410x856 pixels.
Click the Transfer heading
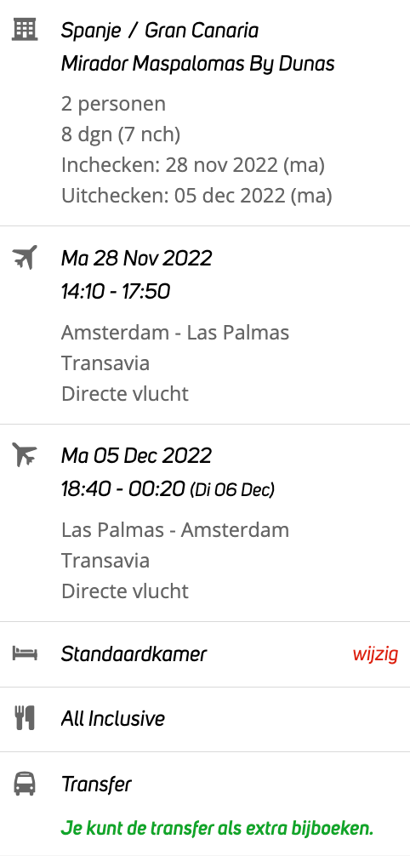point(96,784)
